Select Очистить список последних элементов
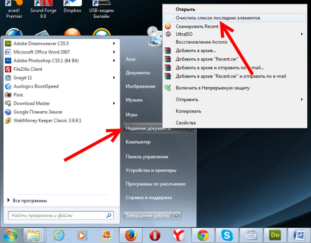This screenshot has height=243, width=311. 218,18
